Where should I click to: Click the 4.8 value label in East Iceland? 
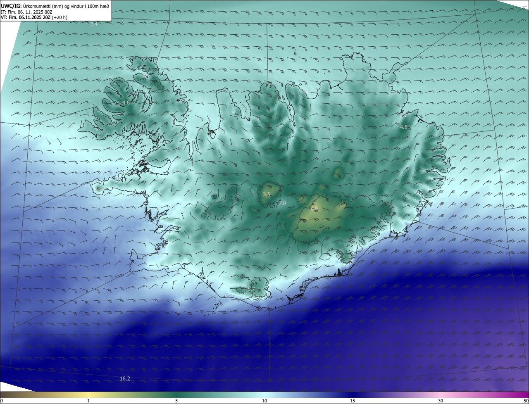click(404, 127)
